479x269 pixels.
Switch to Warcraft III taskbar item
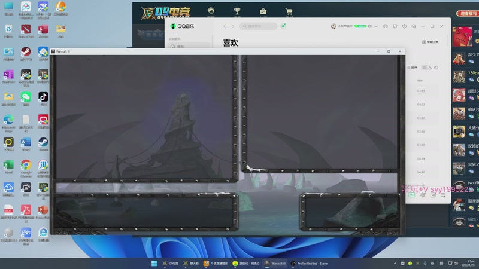[275, 263]
